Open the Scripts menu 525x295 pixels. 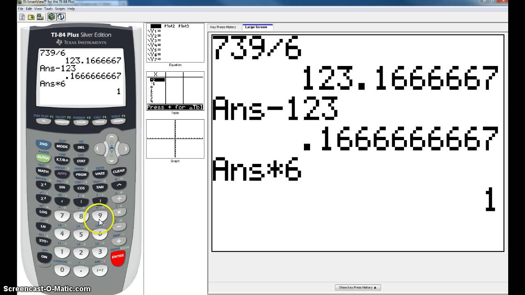60,9
